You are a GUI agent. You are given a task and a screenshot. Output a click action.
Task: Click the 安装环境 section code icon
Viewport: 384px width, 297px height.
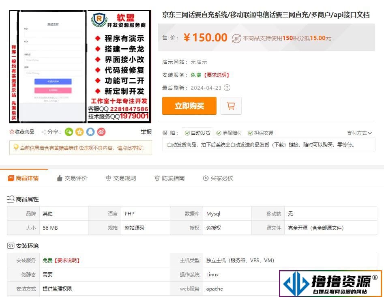[x=11, y=245]
